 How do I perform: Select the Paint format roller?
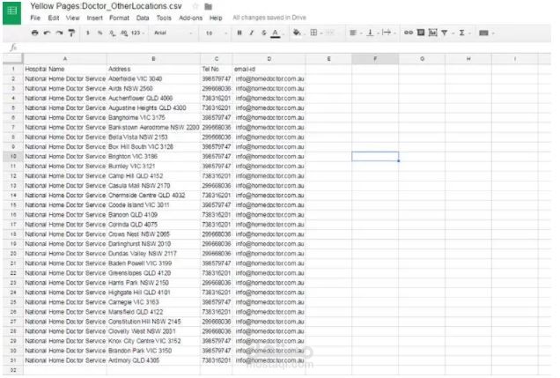point(72,33)
